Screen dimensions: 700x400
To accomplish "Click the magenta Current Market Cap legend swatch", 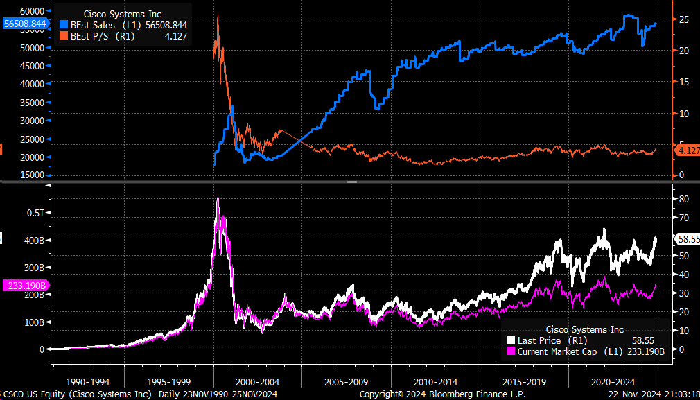I will pyautogui.click(x=509, y=351).
